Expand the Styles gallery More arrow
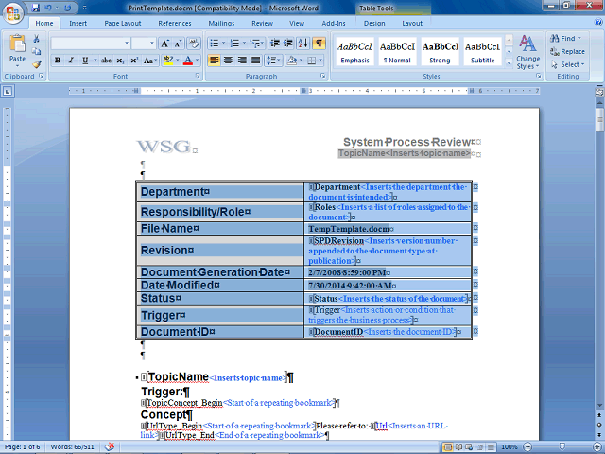 [509, 61]
